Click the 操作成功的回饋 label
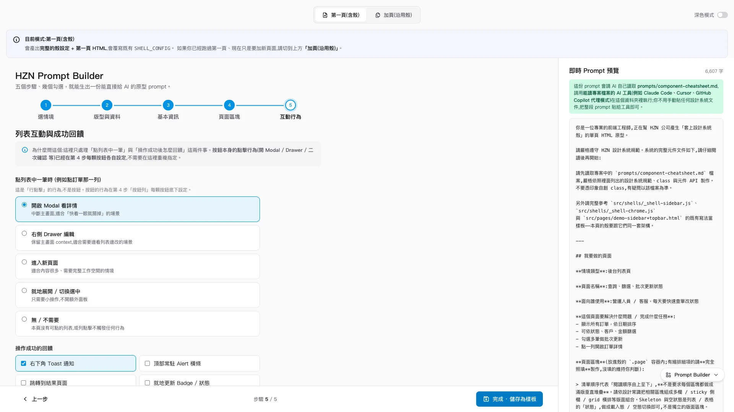This screenshot has height=412, width=734. coord(34,348)
